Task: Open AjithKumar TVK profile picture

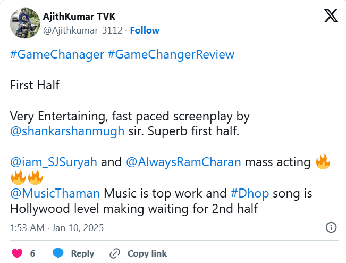Action: pos(25,23)
